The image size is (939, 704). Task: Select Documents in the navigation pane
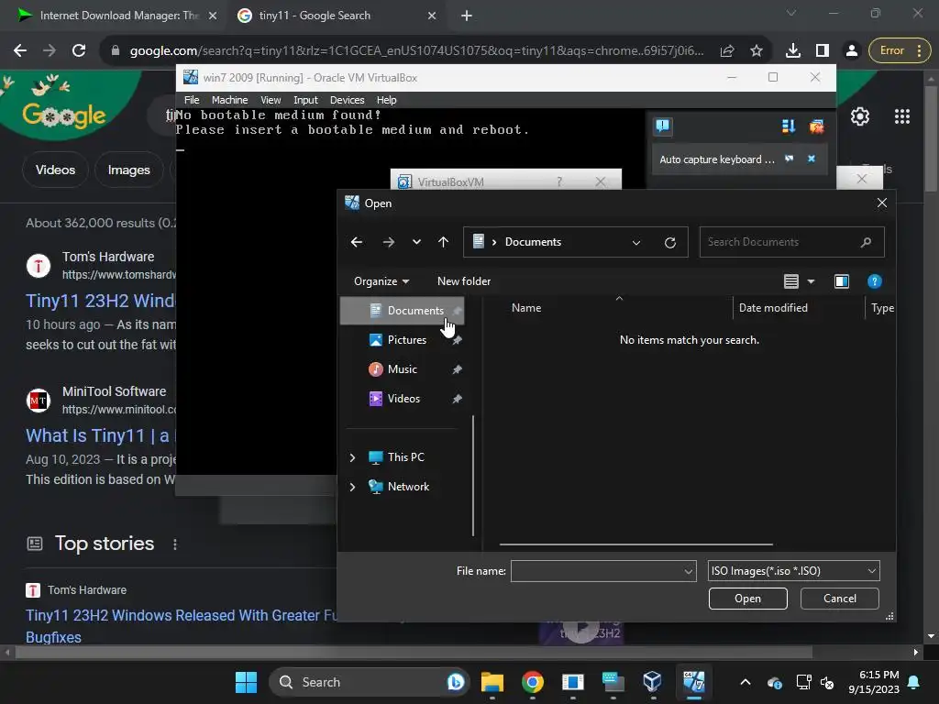pyautogui.click(x=402, y=310)
